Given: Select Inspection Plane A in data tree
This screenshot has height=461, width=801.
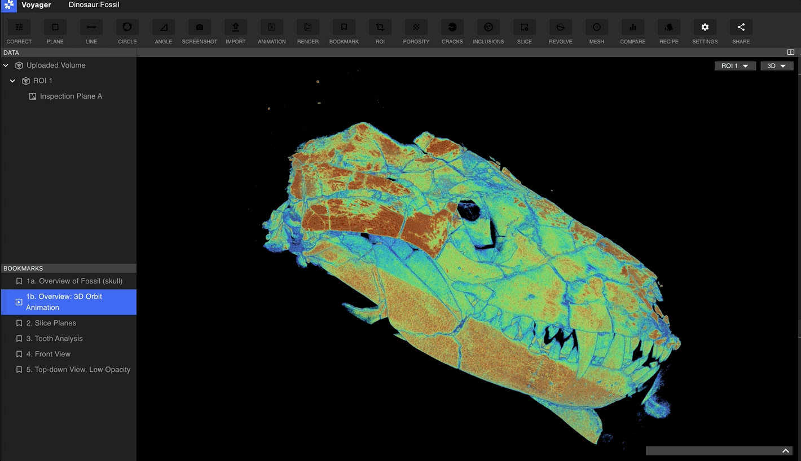Looking at the screenshot, I should click(x=71, y=96).
